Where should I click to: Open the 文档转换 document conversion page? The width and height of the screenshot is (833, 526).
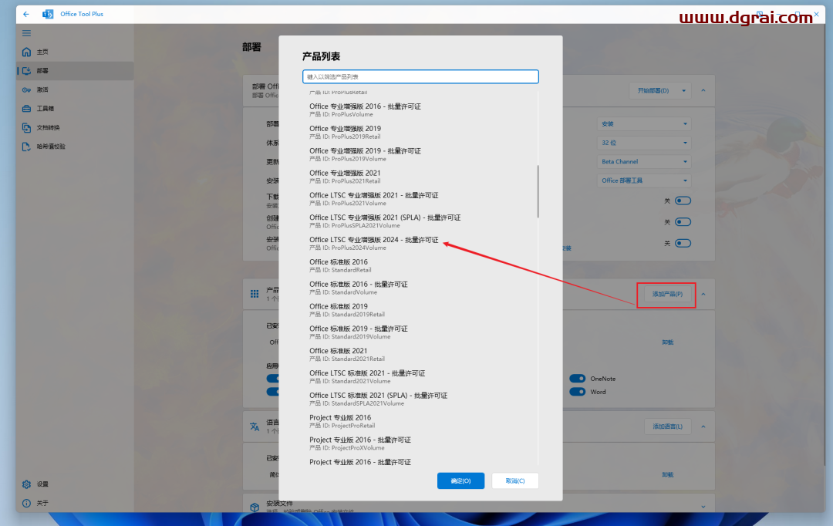pos(75,127)
